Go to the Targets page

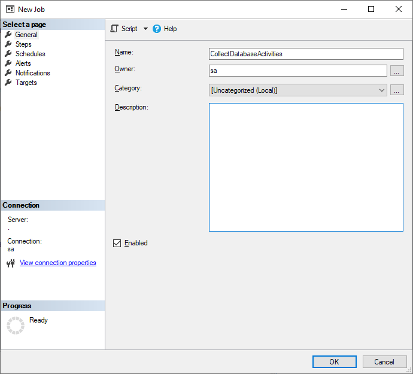[26, 83]
